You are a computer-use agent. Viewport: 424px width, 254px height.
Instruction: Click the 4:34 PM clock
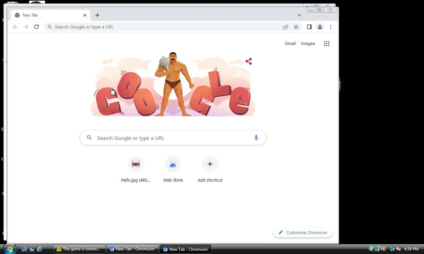411,249
